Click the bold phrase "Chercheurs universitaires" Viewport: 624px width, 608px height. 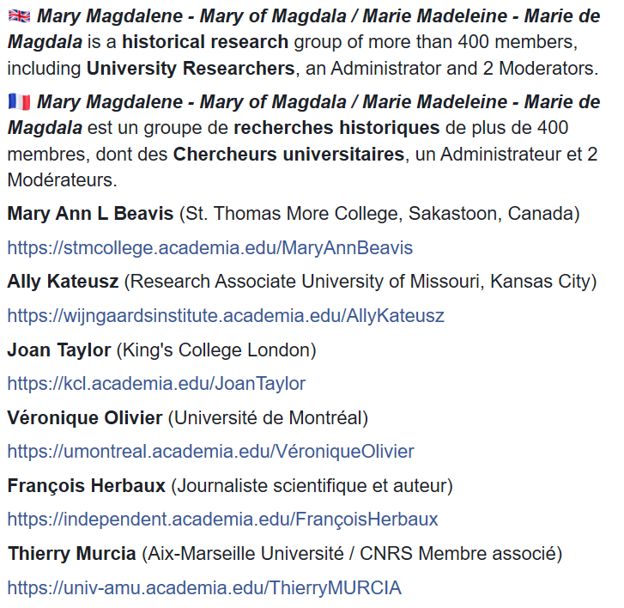point(288,155)
